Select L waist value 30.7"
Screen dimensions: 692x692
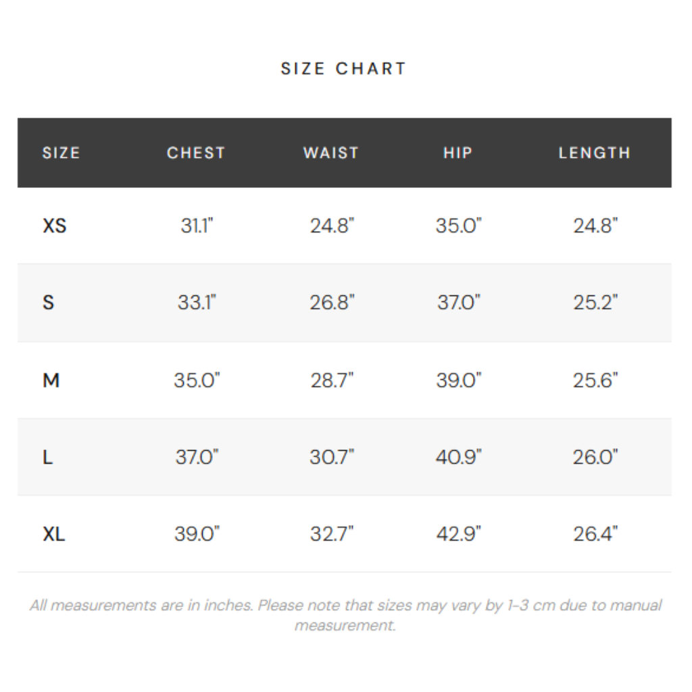tap(332, 458)
